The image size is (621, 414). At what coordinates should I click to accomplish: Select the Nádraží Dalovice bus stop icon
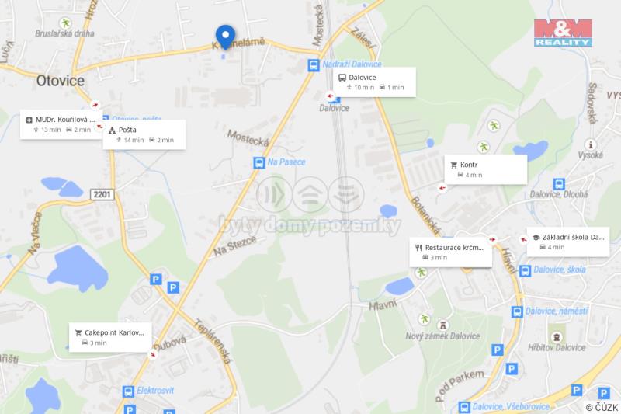click(314, 65)
